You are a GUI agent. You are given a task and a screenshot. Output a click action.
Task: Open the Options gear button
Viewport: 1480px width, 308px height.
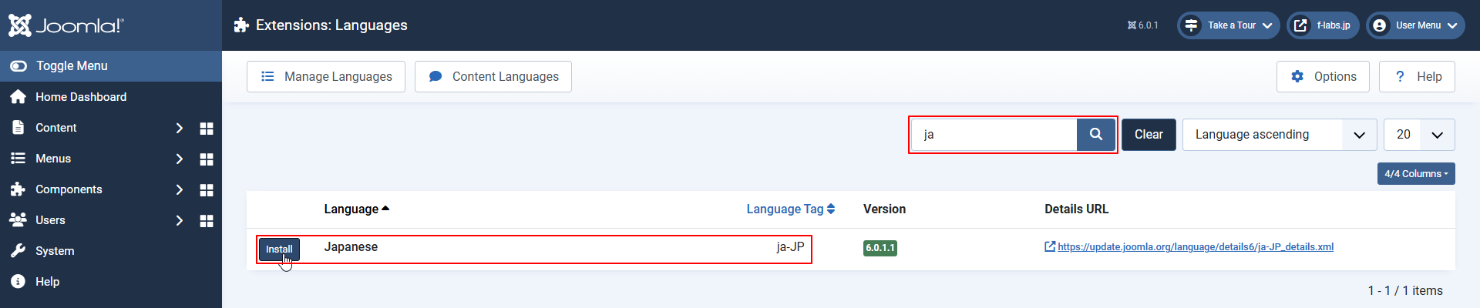[x=1323, y=76]
